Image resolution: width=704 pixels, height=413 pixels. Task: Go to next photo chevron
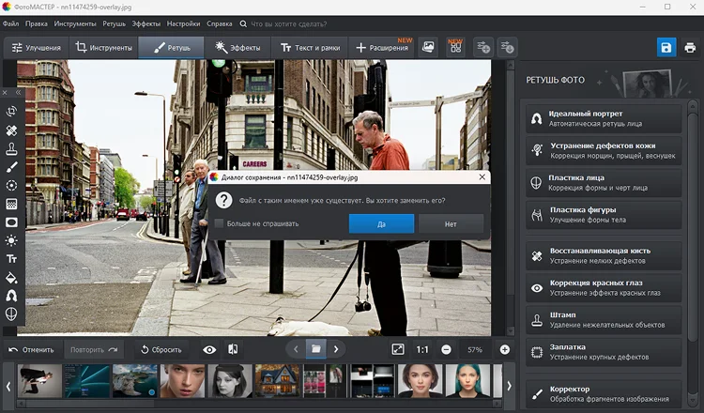point(336,349)
